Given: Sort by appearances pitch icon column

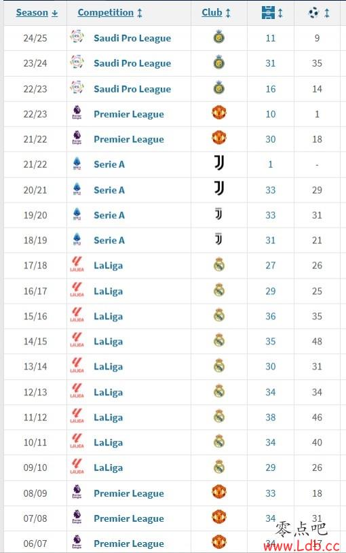Looking at the screenshot, I should coord(272,13).
